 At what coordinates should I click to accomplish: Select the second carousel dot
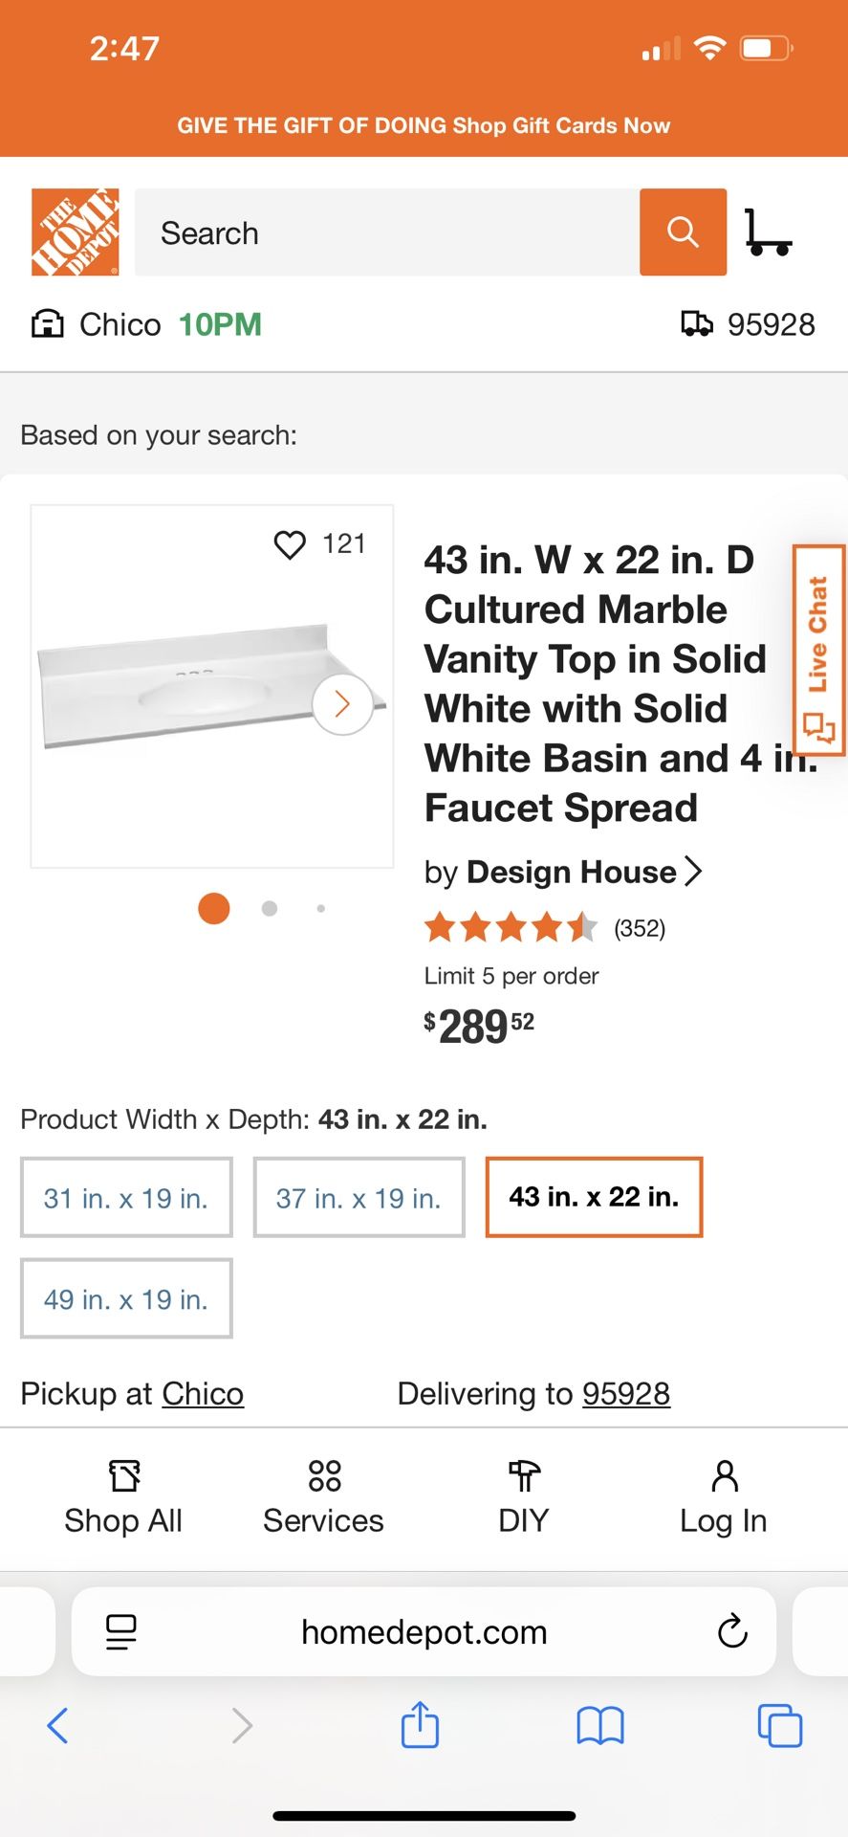click(269, 908)
